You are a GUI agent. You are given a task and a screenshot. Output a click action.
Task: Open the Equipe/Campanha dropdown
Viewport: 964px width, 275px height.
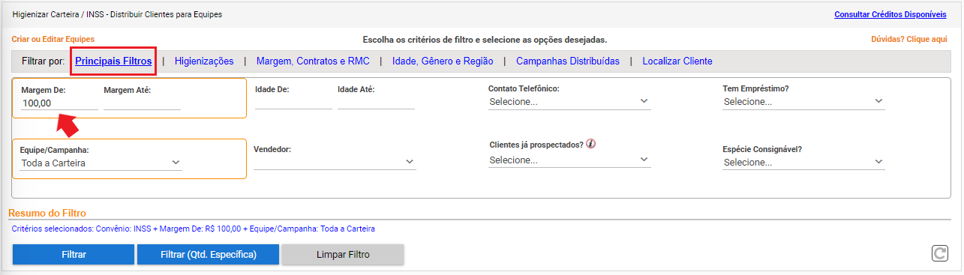click(101, 162)
